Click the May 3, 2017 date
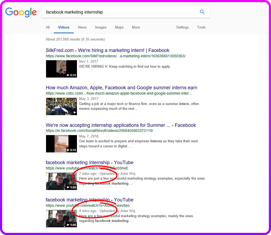 [89, 99]
